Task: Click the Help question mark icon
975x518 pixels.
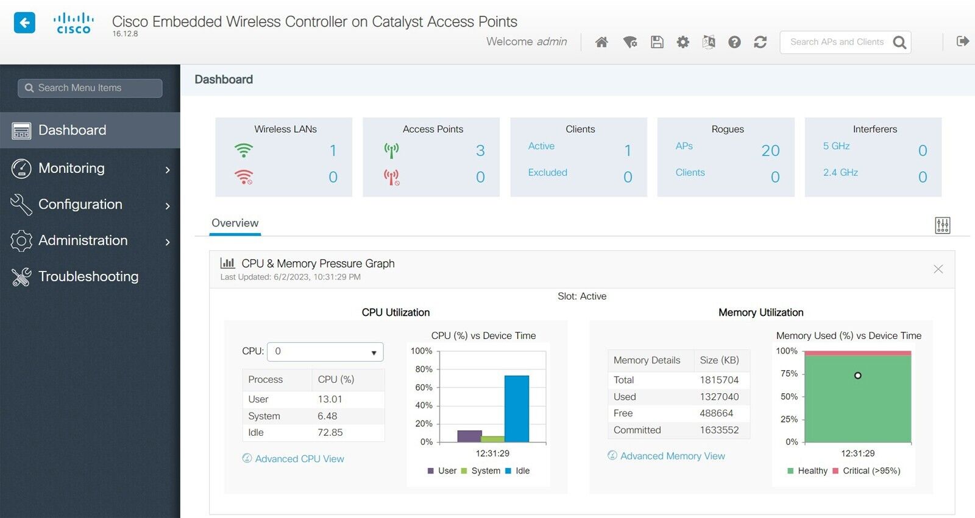Action: pyautogui.click(x=734, y=42)
